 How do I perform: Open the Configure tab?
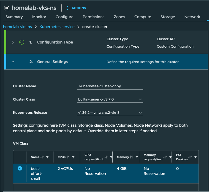click(x=64, y=17)
